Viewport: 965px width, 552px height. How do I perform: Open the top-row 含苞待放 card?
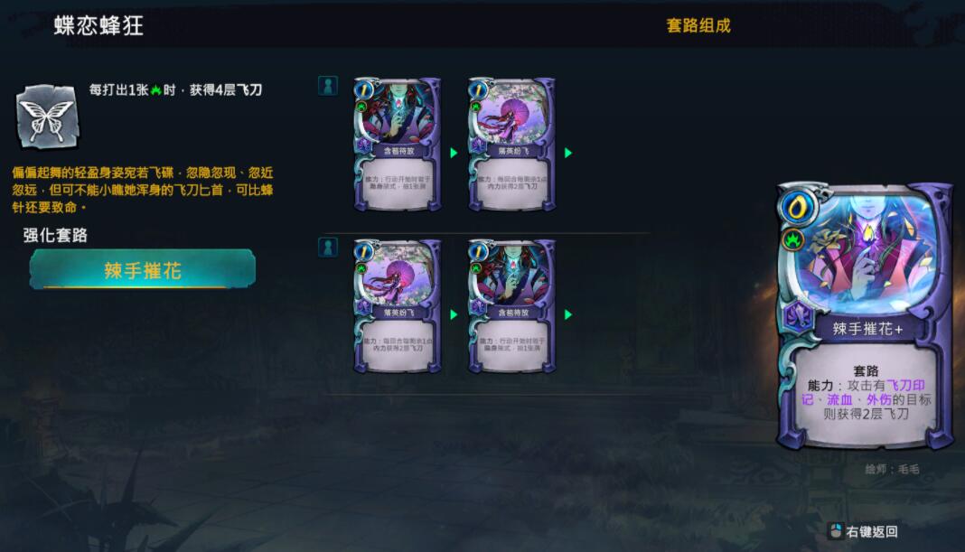[397, 145]
